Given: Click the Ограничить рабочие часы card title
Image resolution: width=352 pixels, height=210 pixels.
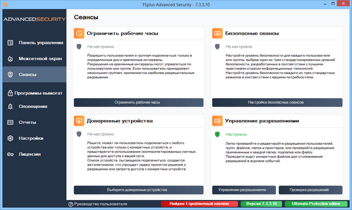Looking at the screenshot, I should click(122, 33).
